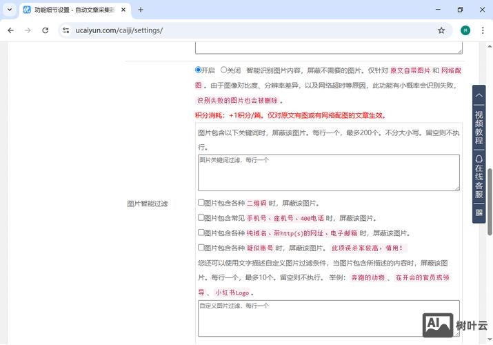Click the 图片智能过滤 label
The width and height of the screenshot is (493, 345).
coord(147,204)
